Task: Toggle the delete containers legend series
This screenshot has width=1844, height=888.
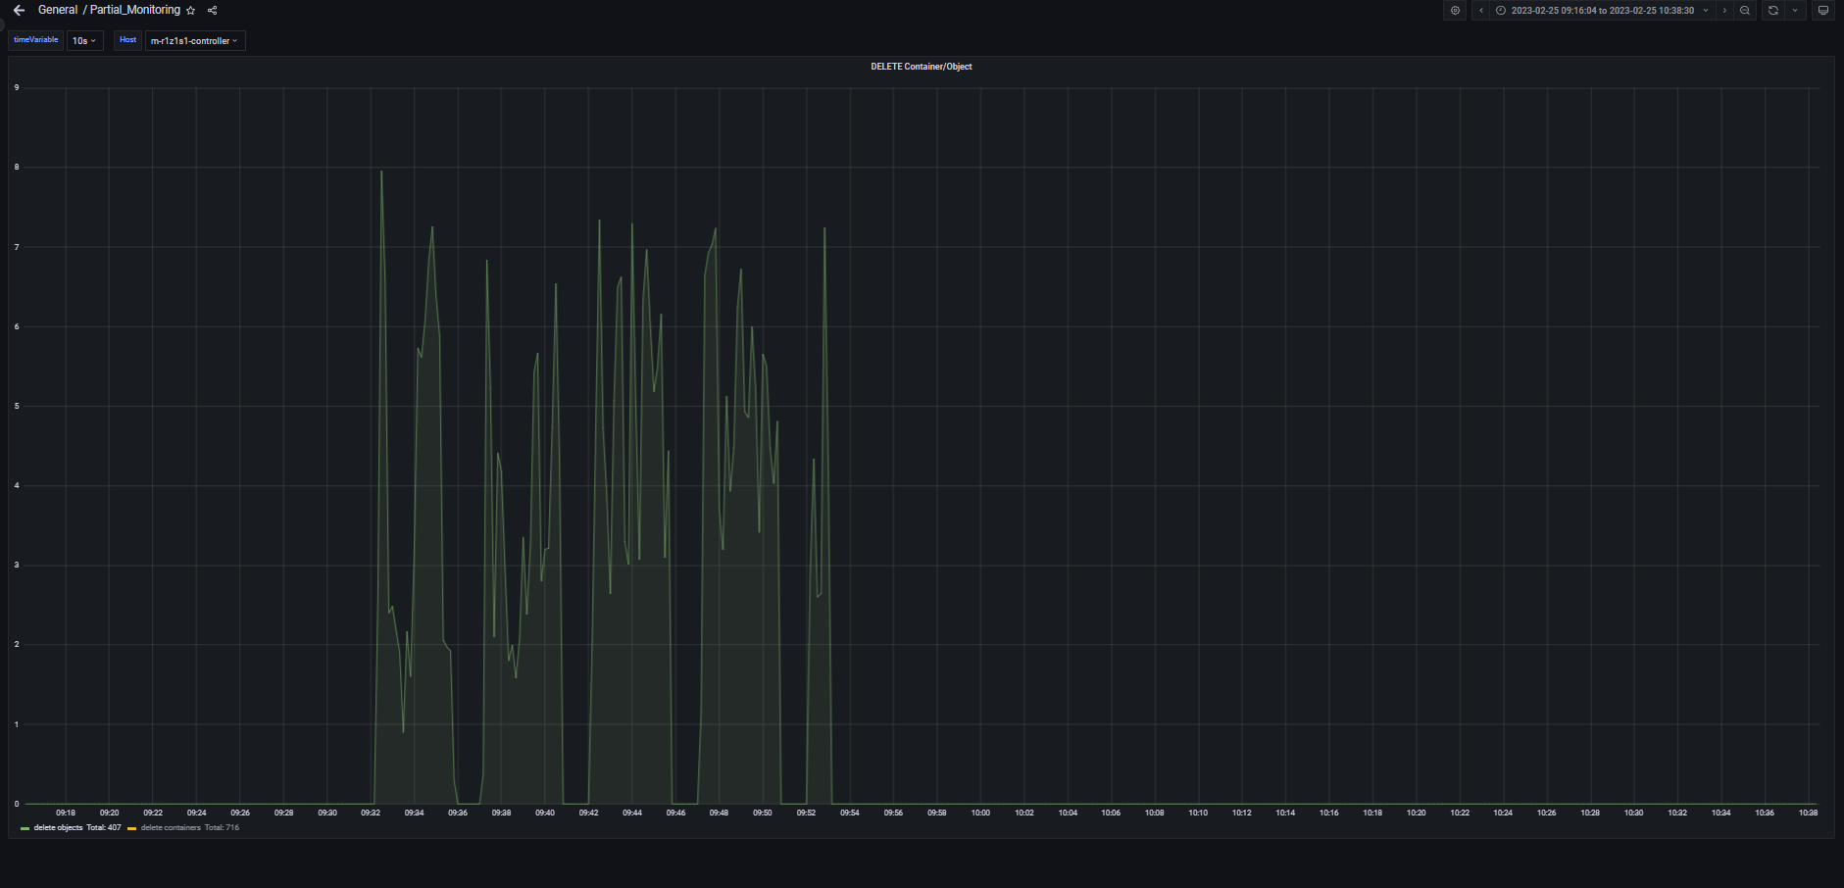Action: [171, 828]
